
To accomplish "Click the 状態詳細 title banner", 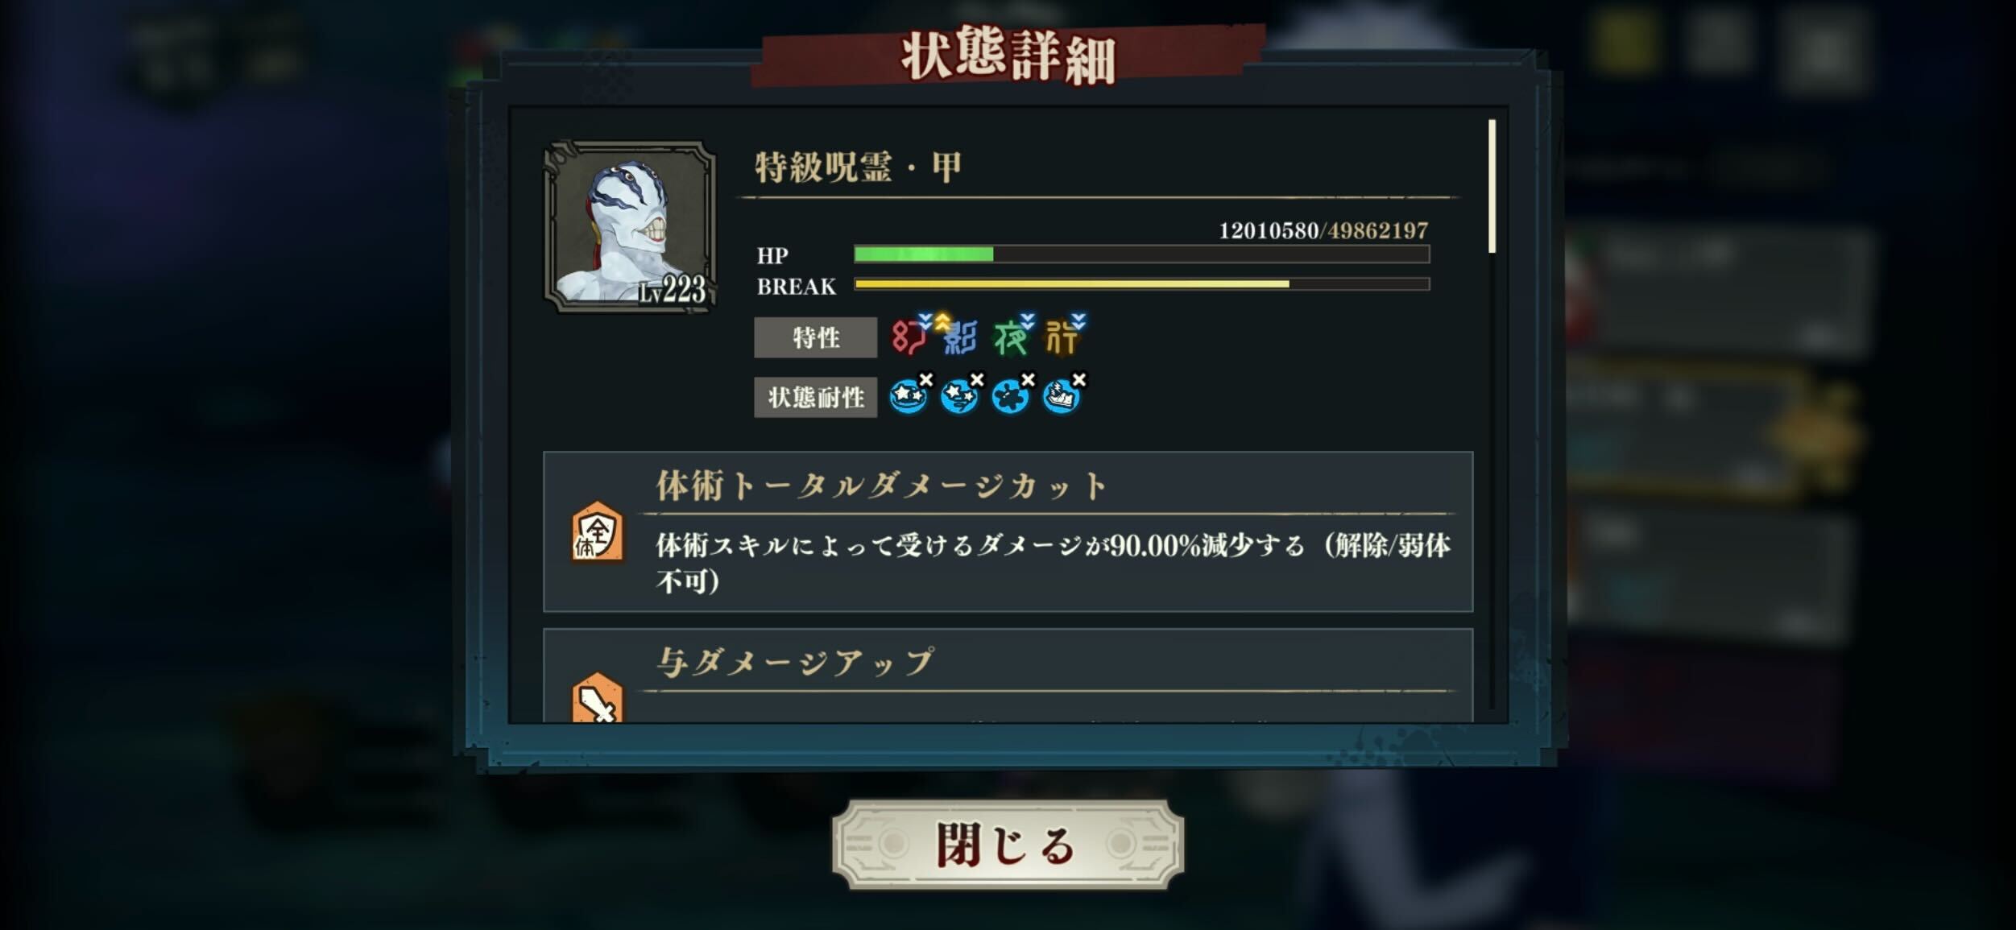I will click(x=1008, y=56).
